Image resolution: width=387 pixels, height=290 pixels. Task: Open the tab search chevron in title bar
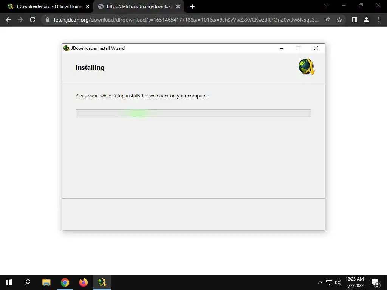point(326,5)
